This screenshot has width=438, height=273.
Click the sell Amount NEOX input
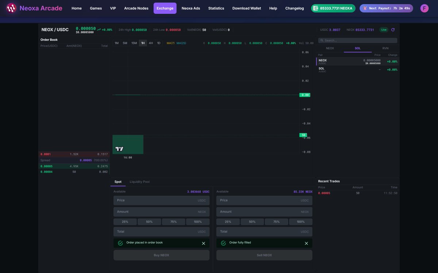click(264, 212)
